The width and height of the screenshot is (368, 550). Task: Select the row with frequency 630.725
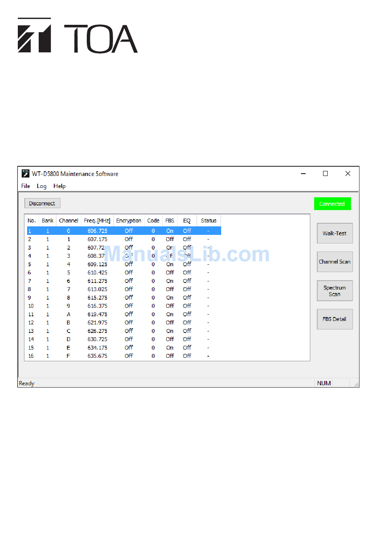[x=124, y=340]
